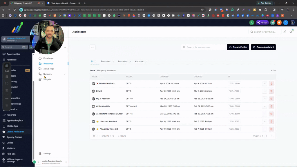Open Active Tags in the side menu
The height and width of the screenshot is (167, 297).
pos(48,69)
